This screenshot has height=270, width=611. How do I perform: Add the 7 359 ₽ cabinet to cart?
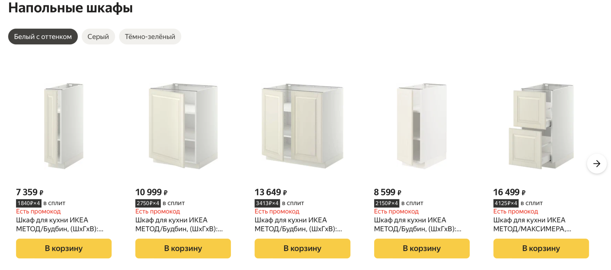[x=64, y=248]
